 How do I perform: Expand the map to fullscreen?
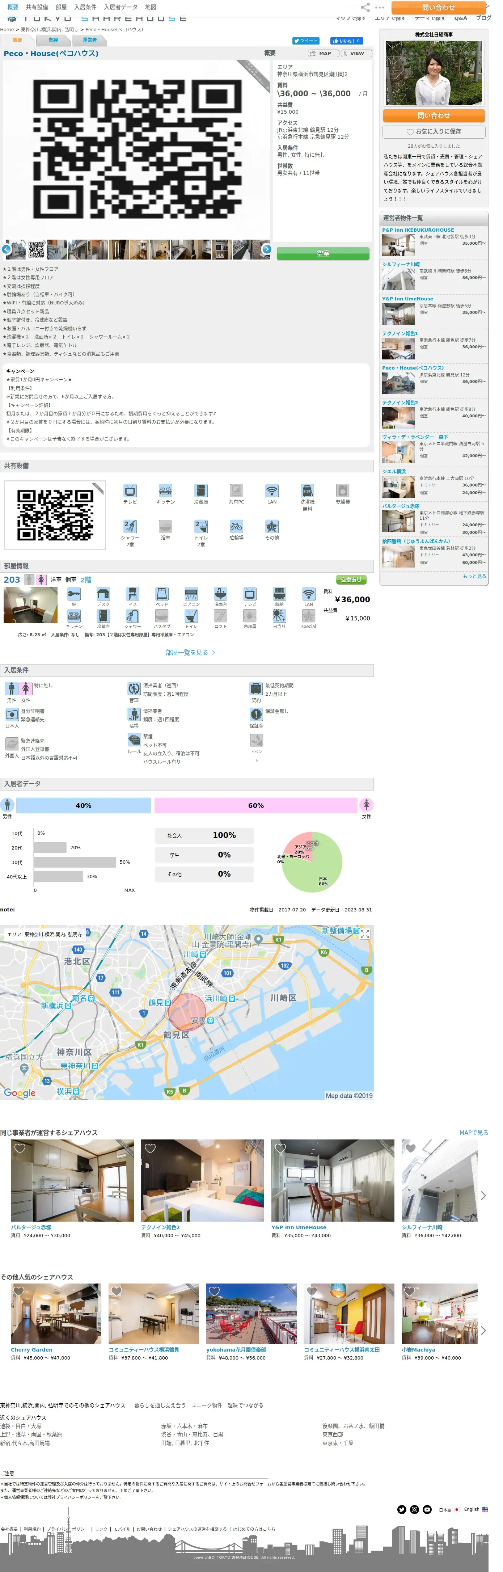click(x=365, y=933)
